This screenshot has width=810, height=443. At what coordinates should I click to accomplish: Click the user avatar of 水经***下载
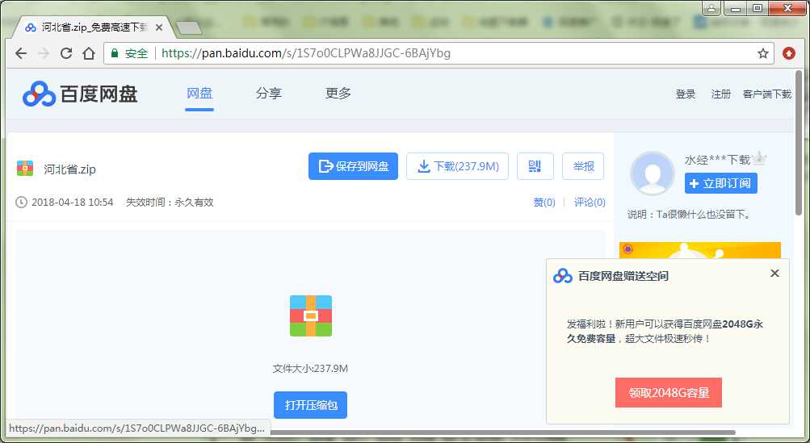coord(652,173)
